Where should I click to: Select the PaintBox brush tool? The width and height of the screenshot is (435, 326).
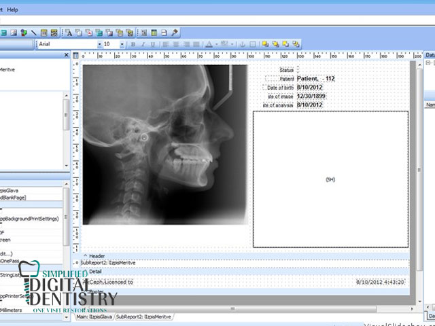[x=175, y=33]
